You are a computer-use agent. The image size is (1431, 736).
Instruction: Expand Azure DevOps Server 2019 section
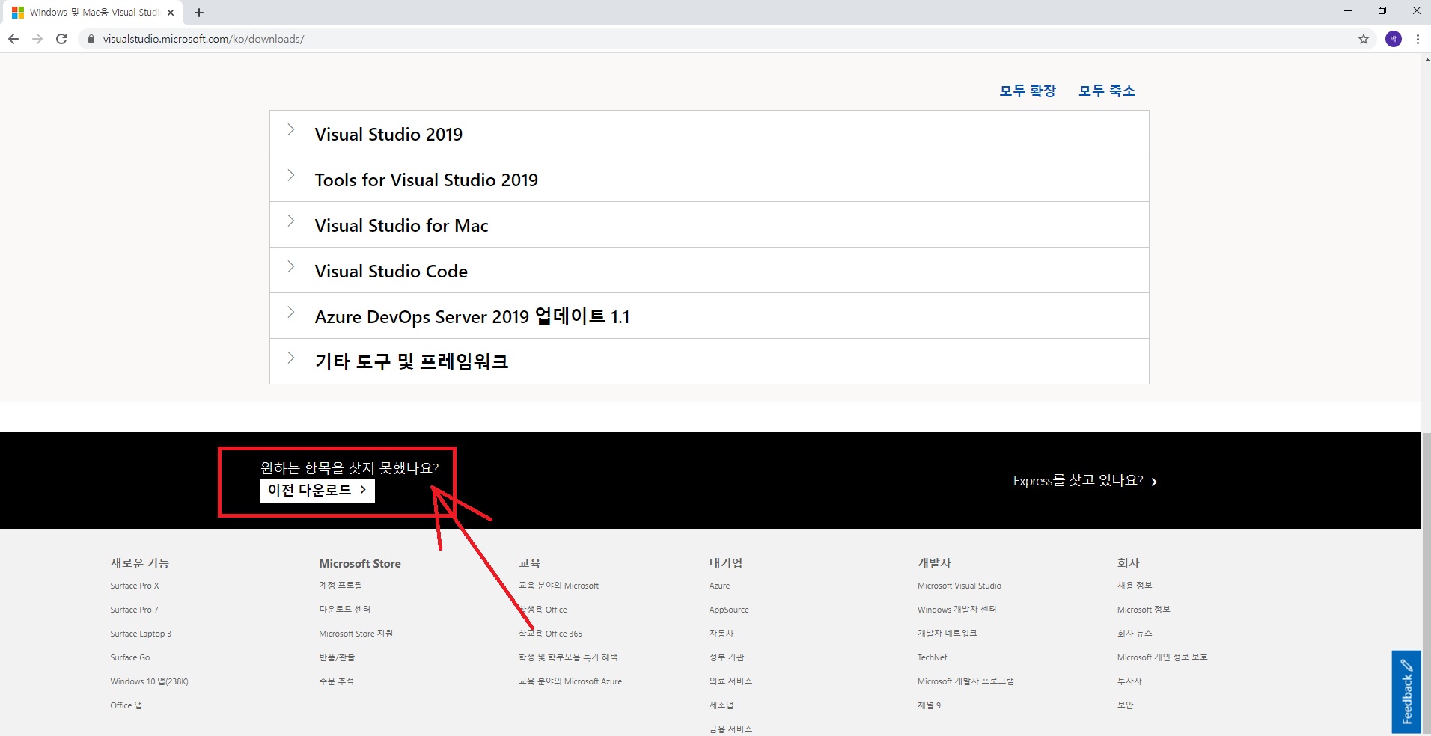tap(709, 316)
